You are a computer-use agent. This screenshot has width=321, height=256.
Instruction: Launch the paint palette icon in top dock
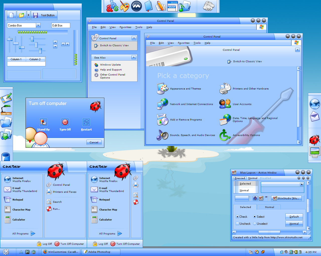click(x=124, y=6)
